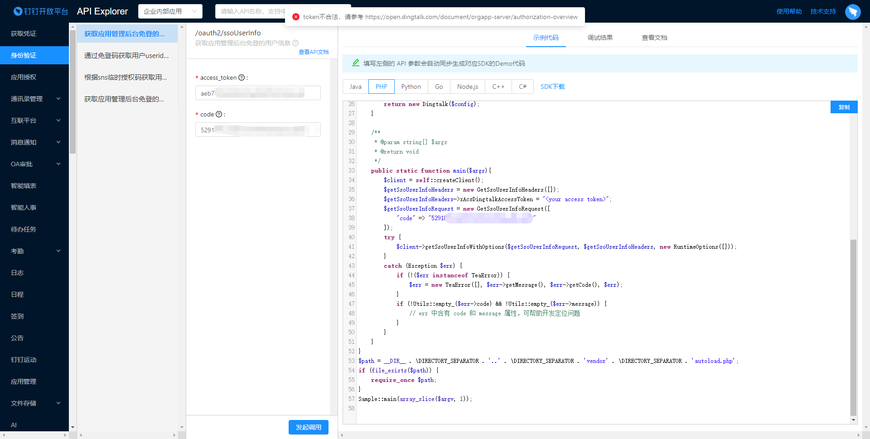Click the API Explorer title
870x439 pixels.
point(102,11)
